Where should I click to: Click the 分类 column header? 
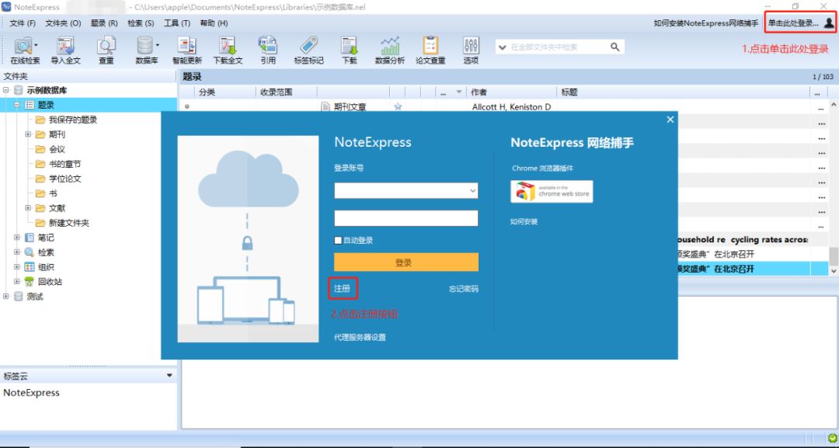point(225,92)
